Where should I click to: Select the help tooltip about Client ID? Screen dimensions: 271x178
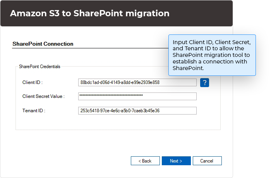[212, 55]
